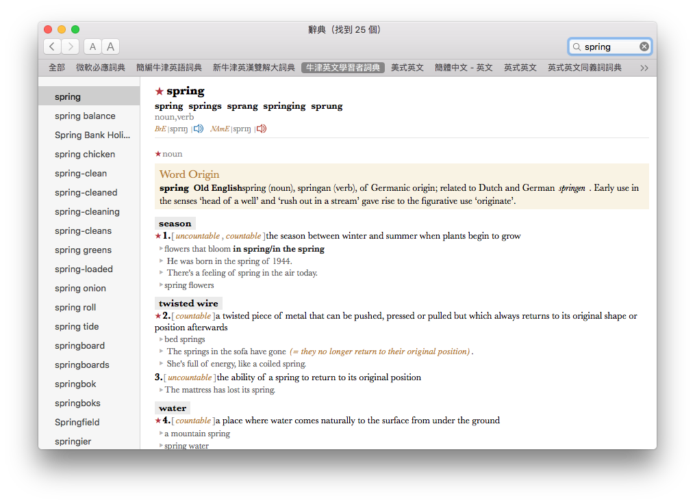Viewport: 695px width, 504px height.
Task: Click the 'season' section label
Action: (175, 224)
